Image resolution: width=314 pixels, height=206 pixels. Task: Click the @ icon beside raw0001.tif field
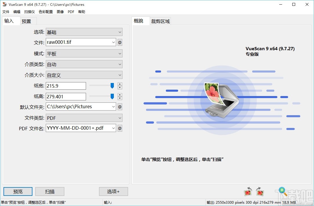[120, 42]
